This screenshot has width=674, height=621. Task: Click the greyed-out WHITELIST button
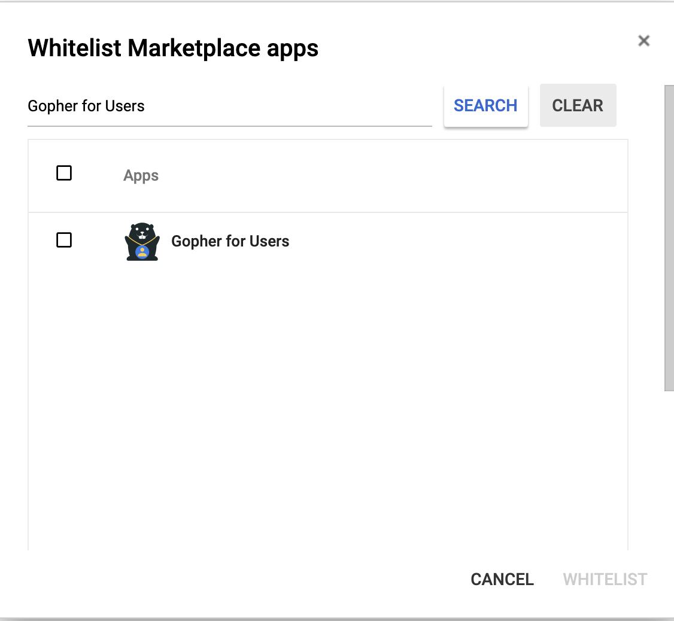605,579
